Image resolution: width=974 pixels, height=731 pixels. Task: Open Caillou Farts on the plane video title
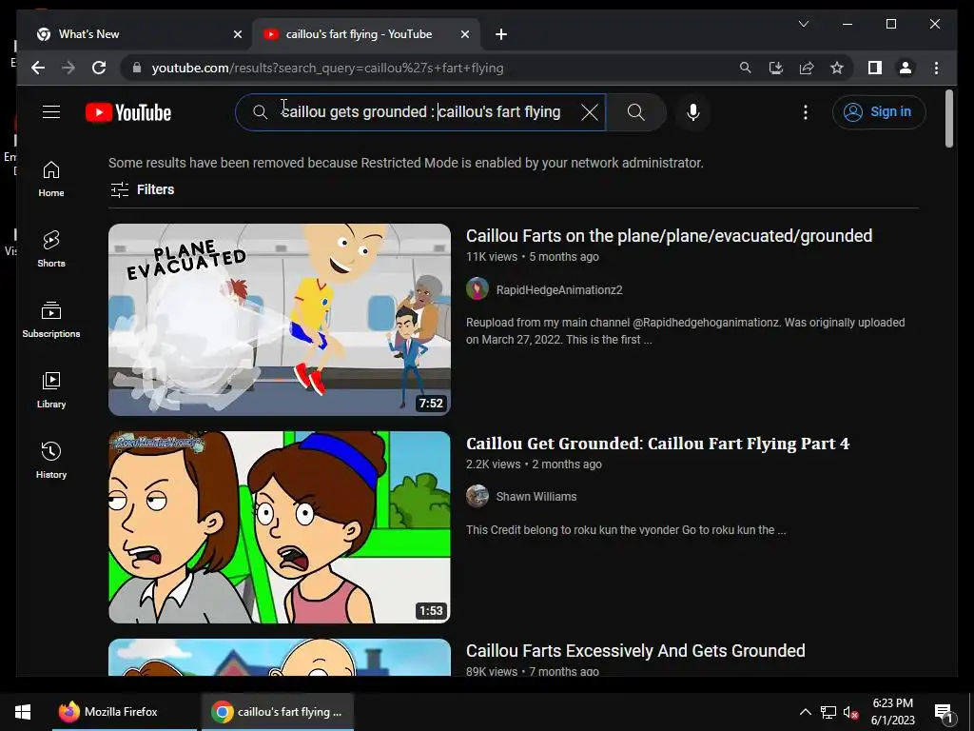click(669, 236)
